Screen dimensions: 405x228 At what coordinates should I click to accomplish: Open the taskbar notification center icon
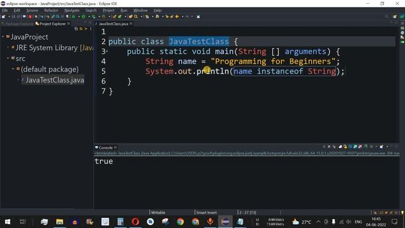click(394, 222)
